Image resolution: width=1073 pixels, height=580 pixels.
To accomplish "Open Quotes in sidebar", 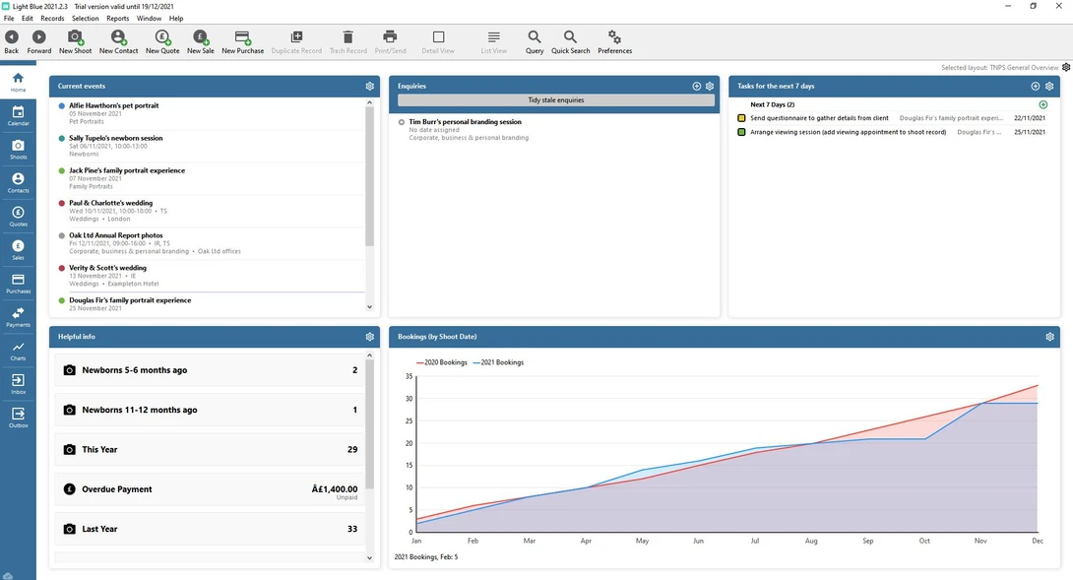I will [x=18, y=216].
